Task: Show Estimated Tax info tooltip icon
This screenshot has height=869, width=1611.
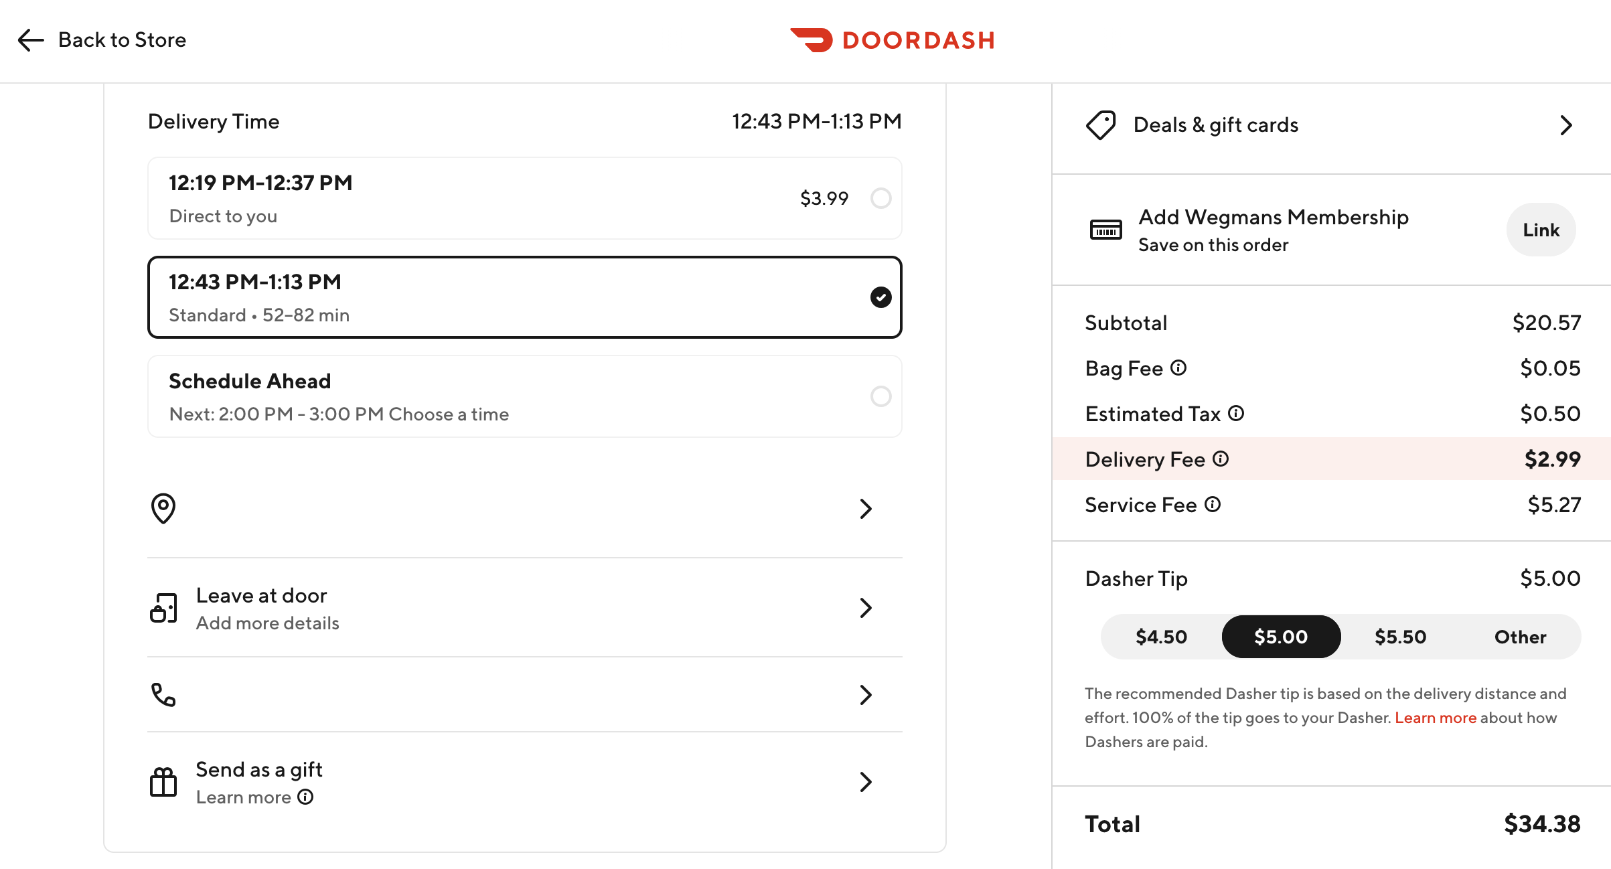Action: (x=1236, y=413)
